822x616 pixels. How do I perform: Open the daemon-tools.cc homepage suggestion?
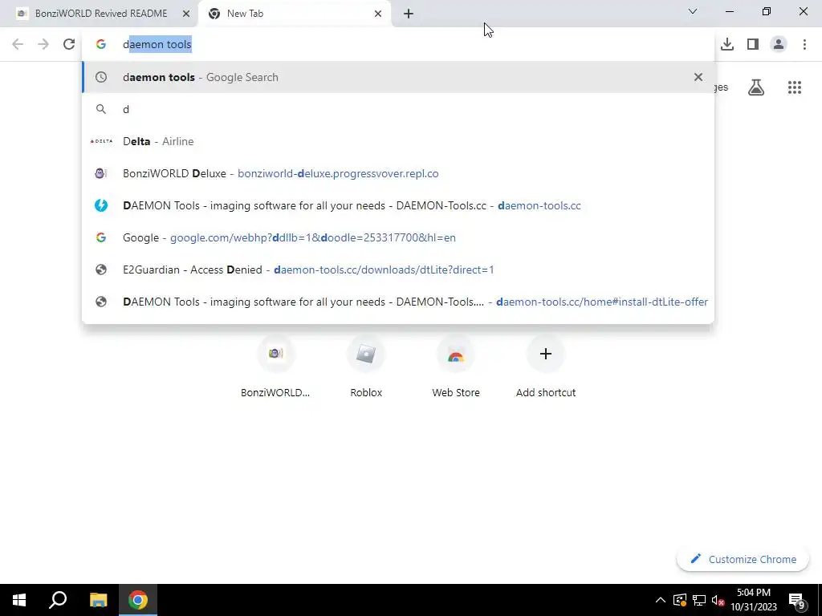point(398,205)
